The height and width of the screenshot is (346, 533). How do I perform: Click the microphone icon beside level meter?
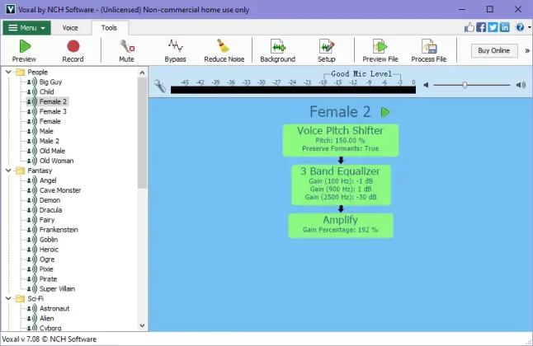(160, 86)
